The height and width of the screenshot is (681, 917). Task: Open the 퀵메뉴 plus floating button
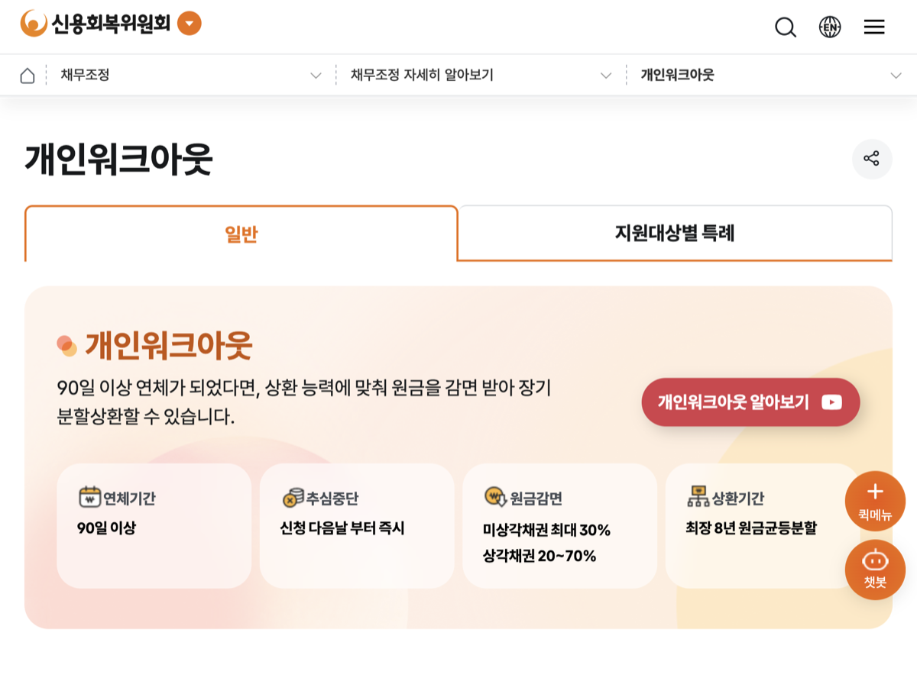875,501
